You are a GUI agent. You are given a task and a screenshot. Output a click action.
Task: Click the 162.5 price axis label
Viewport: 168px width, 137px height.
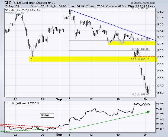[160, 71]
